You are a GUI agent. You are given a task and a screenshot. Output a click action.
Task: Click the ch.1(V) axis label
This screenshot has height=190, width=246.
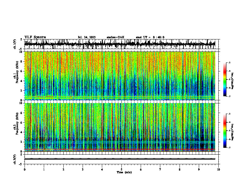pyautogui.click(x=15, y=44)
